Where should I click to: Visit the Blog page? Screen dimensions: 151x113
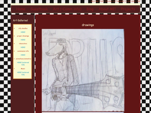[x=90, y=9]
